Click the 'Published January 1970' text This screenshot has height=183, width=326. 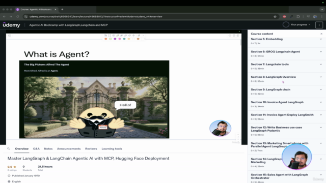26,175
